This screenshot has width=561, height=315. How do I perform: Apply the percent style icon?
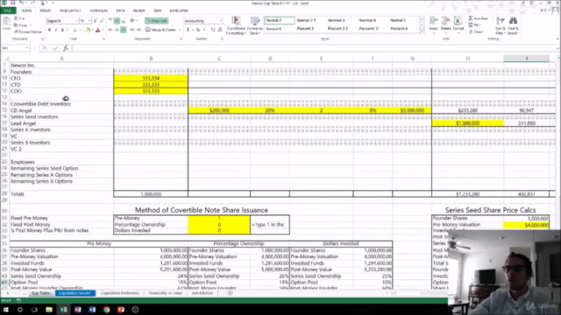(198, 30)
